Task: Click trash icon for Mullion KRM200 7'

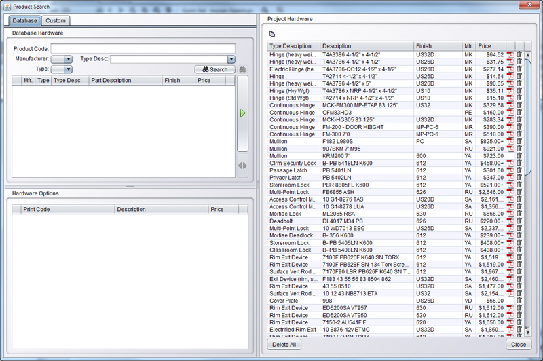Action: pos(519,156)
